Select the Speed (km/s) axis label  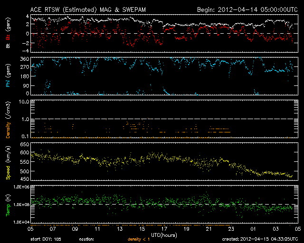(8, 162)
